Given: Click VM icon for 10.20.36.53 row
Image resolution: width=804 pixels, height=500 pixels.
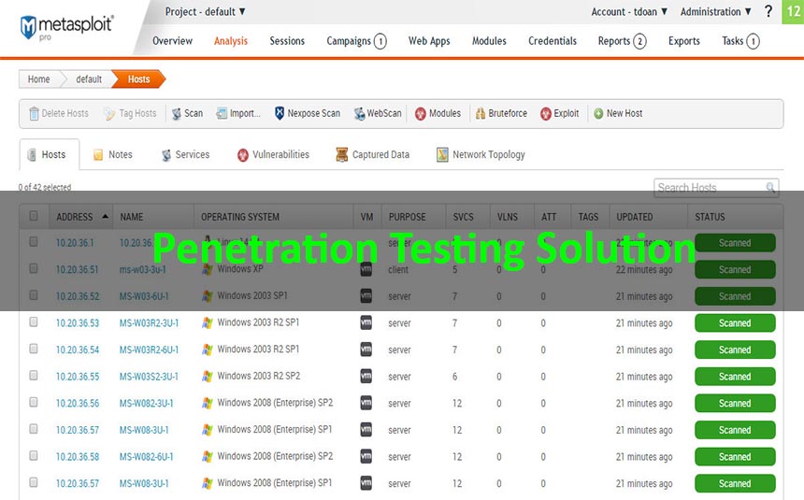Looking at the screenshot, I should [x=366, y=322].
